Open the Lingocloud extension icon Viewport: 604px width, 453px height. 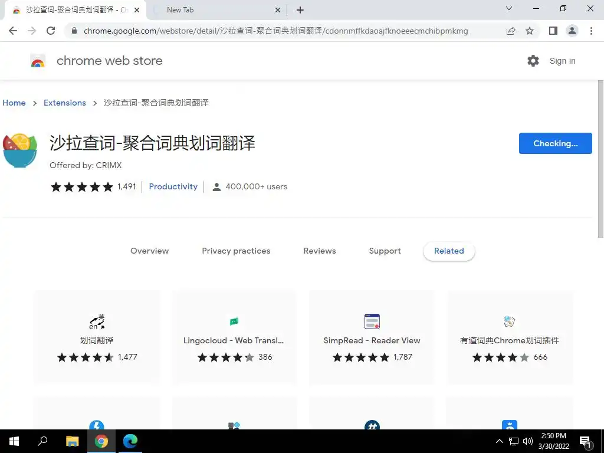click(234, 321)
